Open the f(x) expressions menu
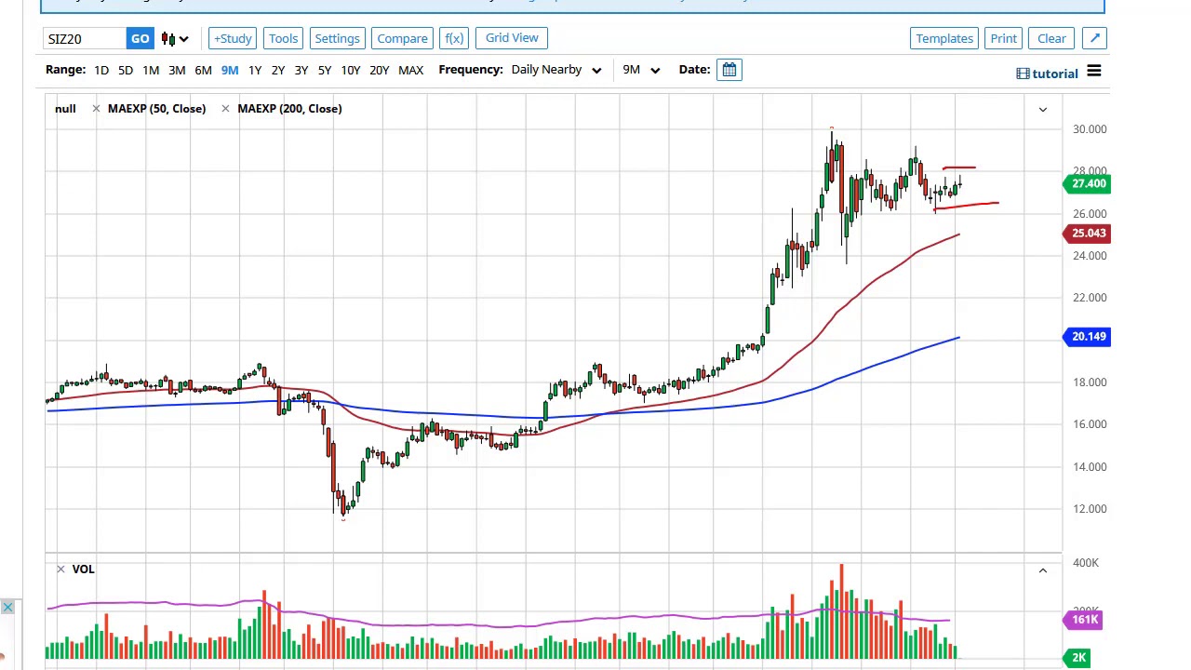This screenshot has width=1191, height=670. pos(454,38)
